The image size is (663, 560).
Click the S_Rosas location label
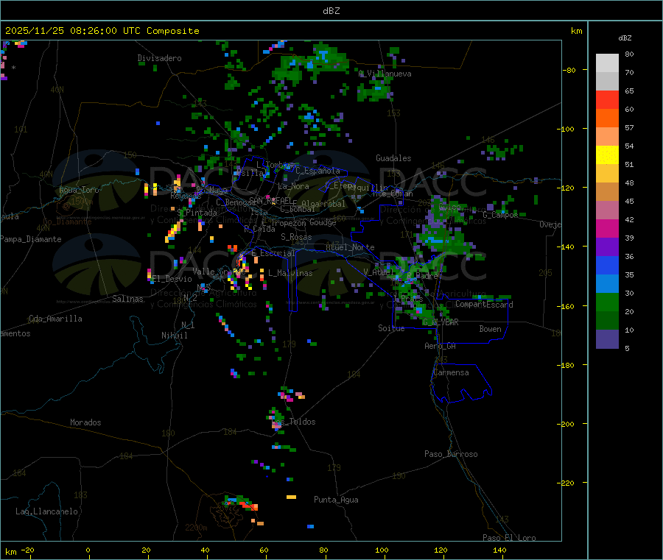pyautogui.click(x=296, y=237)
